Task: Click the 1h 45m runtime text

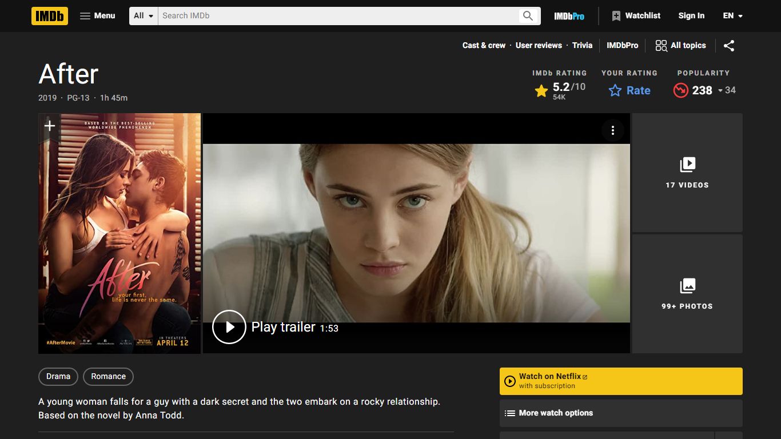Action: click(x=114, y=98)
